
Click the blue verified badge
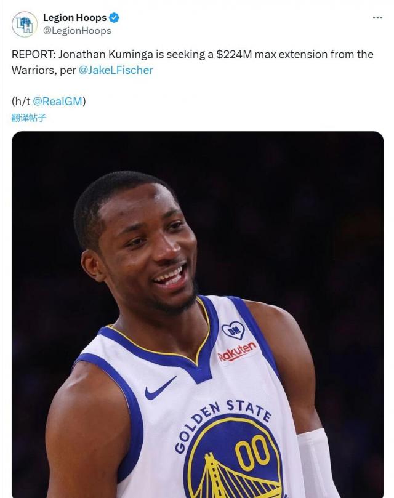pyautogui.click(x=114, y=18)
